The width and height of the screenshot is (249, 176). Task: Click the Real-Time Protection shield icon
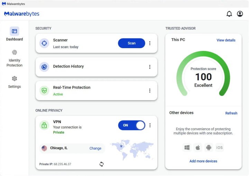tap(44, 90)
